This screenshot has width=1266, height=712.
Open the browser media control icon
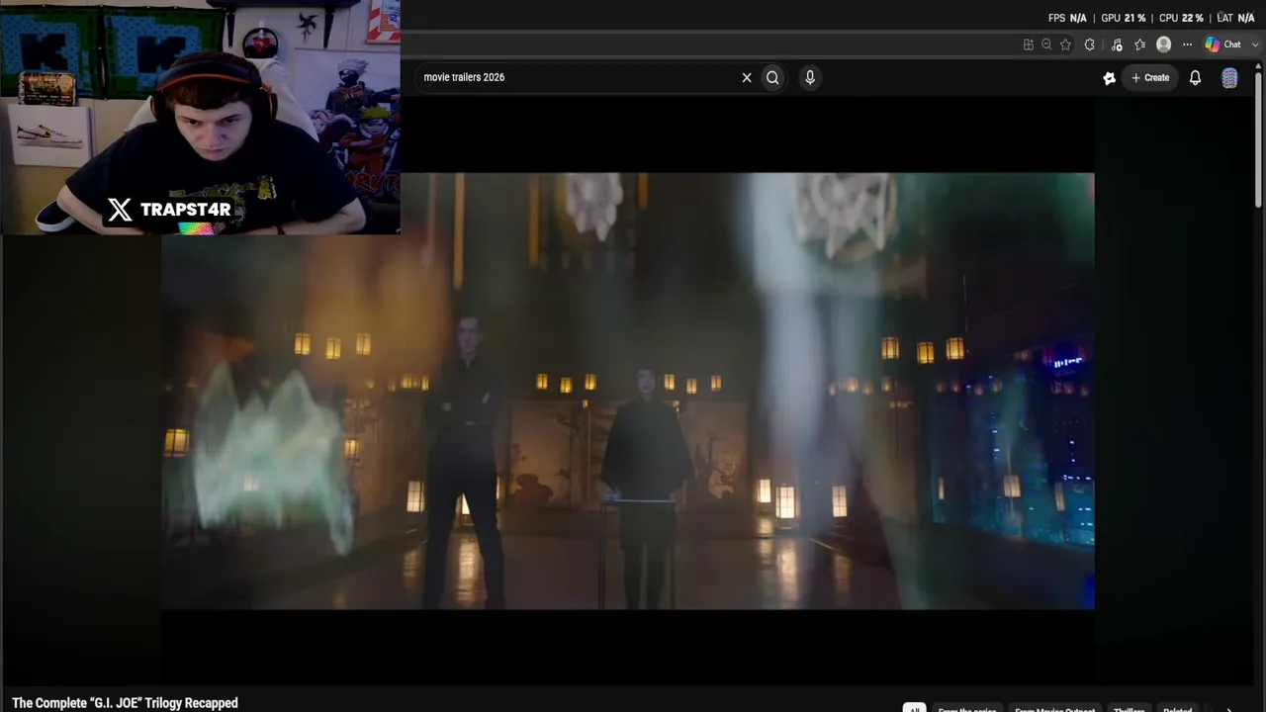pyautogui.click(x=1117, y=44)
